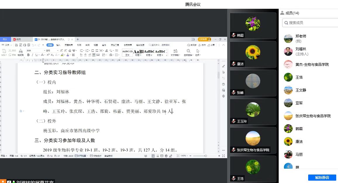Click the Print icon in quick toolbar
338x183 pixels.
[25, 45]
